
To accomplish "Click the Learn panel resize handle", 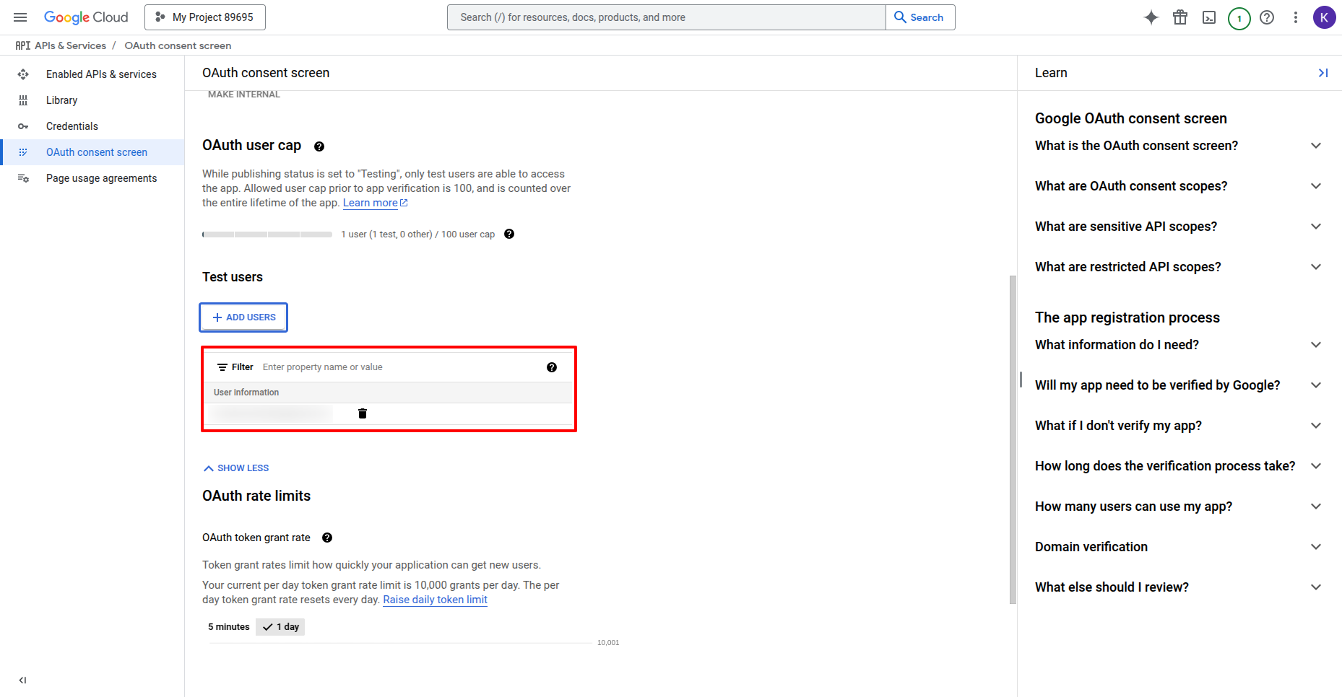I will (1021, 380).
